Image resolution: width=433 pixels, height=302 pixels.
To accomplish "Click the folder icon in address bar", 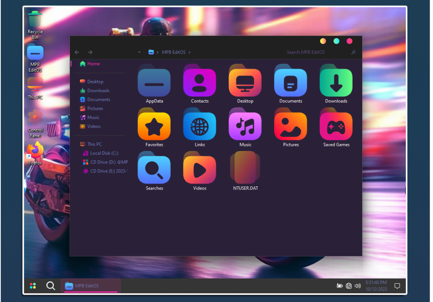I will pos(151,52).
